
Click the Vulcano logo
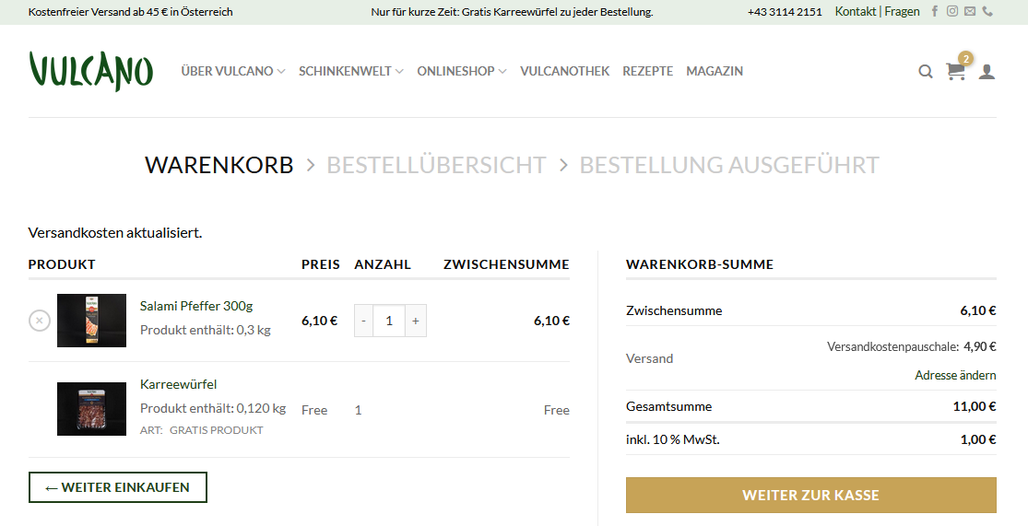click(90, 71)
